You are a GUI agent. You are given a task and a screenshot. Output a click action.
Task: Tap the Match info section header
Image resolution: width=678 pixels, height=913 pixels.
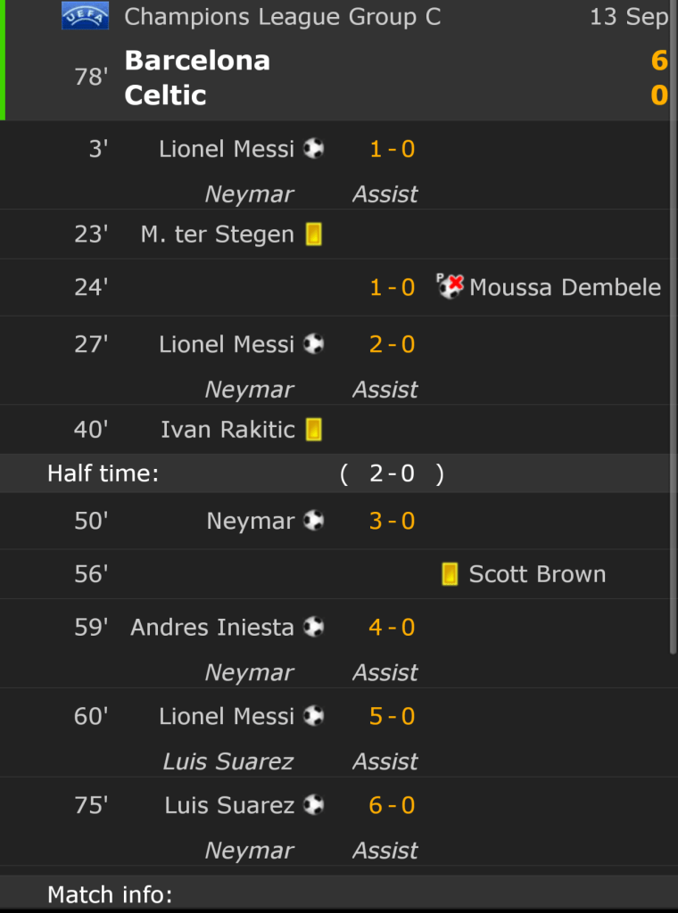coord(110,894)
